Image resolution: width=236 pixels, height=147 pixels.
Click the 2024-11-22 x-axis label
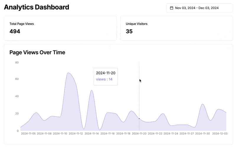point(155,134)
